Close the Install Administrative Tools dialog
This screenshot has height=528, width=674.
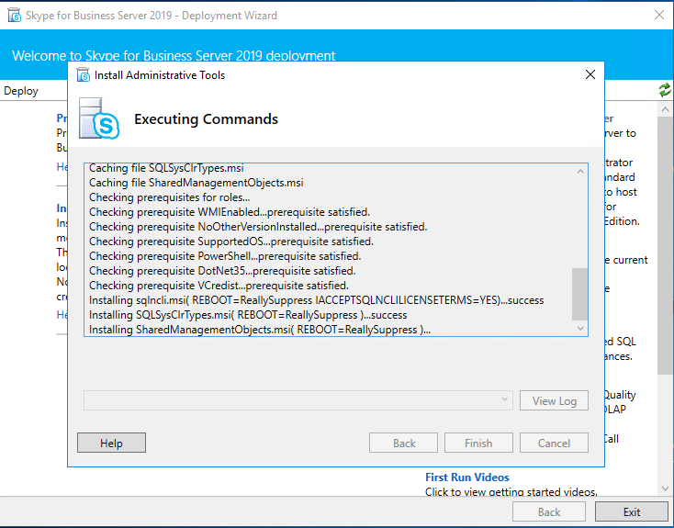tap(590, 74)
